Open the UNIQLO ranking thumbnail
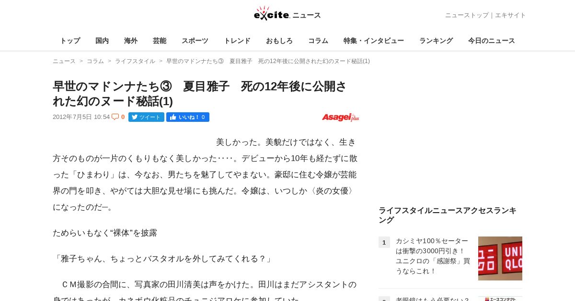 (500, 258)
